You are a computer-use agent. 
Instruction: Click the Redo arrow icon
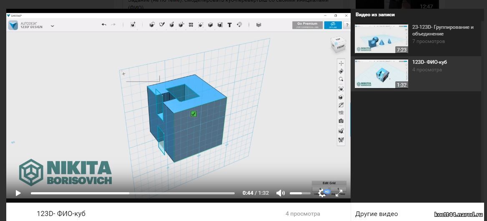113,25
